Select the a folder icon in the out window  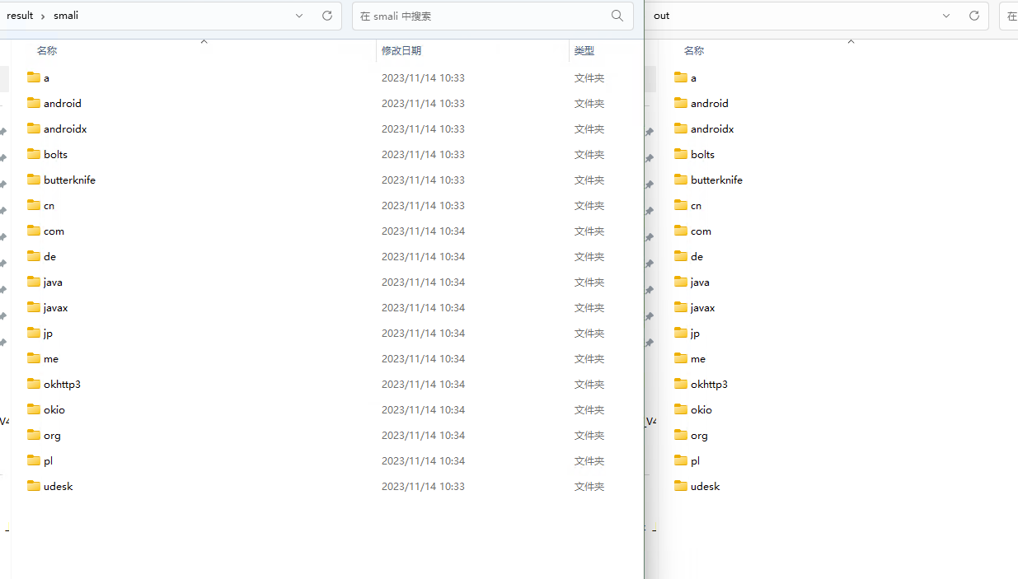(x=681, y=77)
